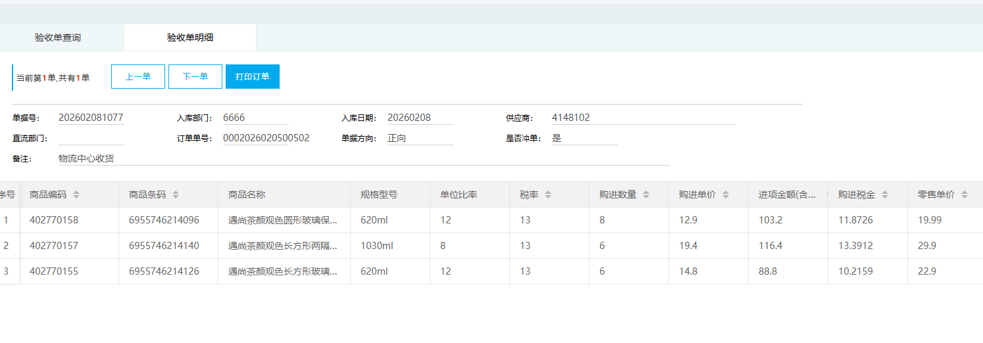Screen dimensions: 983x343
Task: Sort the 购进税金 column via icon
Action: 885,195
